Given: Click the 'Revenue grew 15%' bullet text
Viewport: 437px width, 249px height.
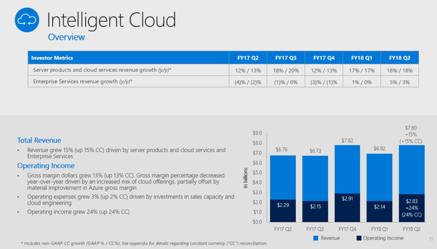Looking at the screenshot, I should click(x=126, y=153).
